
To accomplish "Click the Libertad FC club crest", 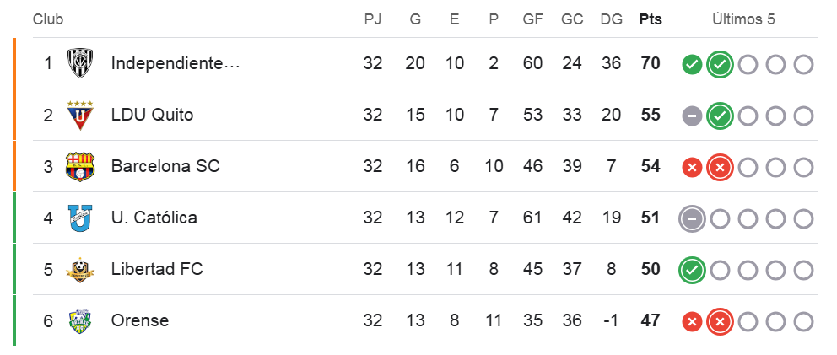I will pyautogui.click(x=80, y=269).
